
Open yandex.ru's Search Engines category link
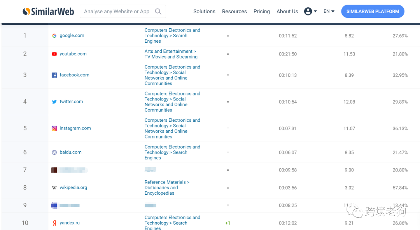coord(172,223)
